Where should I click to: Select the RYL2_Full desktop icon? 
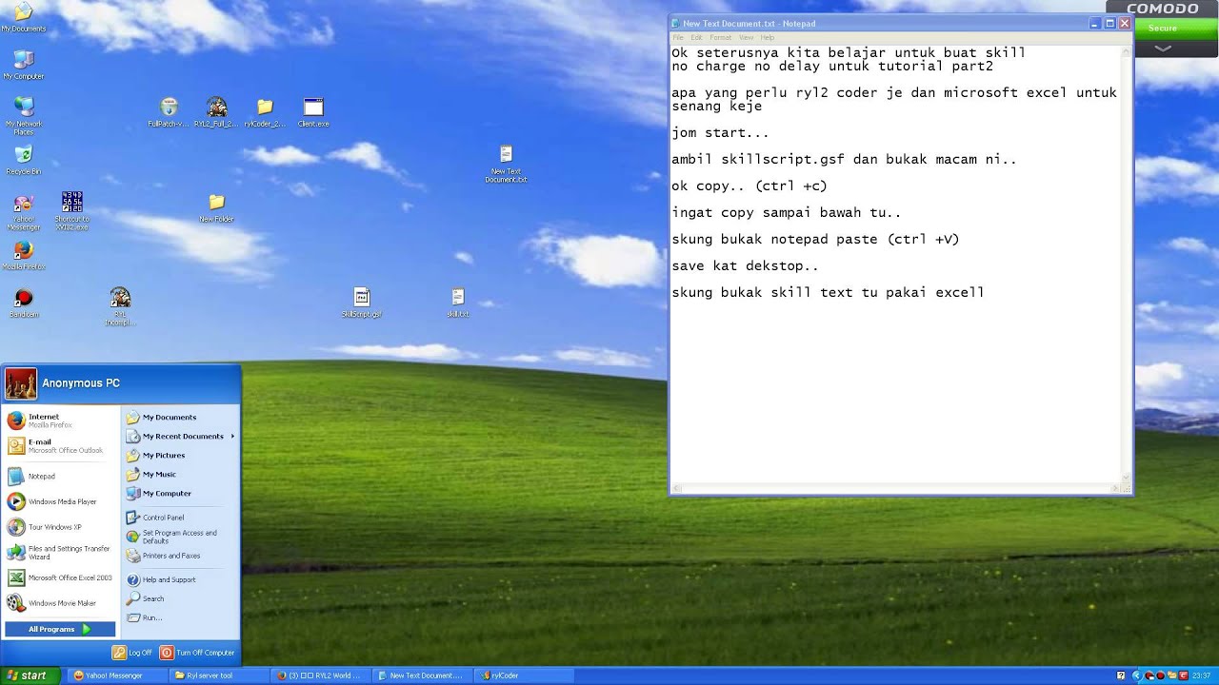click(216, 112)
